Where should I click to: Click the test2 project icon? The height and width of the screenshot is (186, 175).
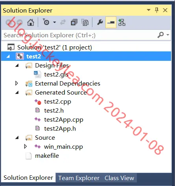tap(20, 56)
